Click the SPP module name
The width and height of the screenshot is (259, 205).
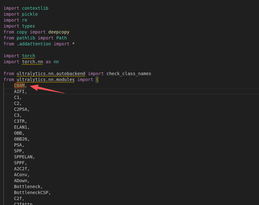tap(18, 151)
